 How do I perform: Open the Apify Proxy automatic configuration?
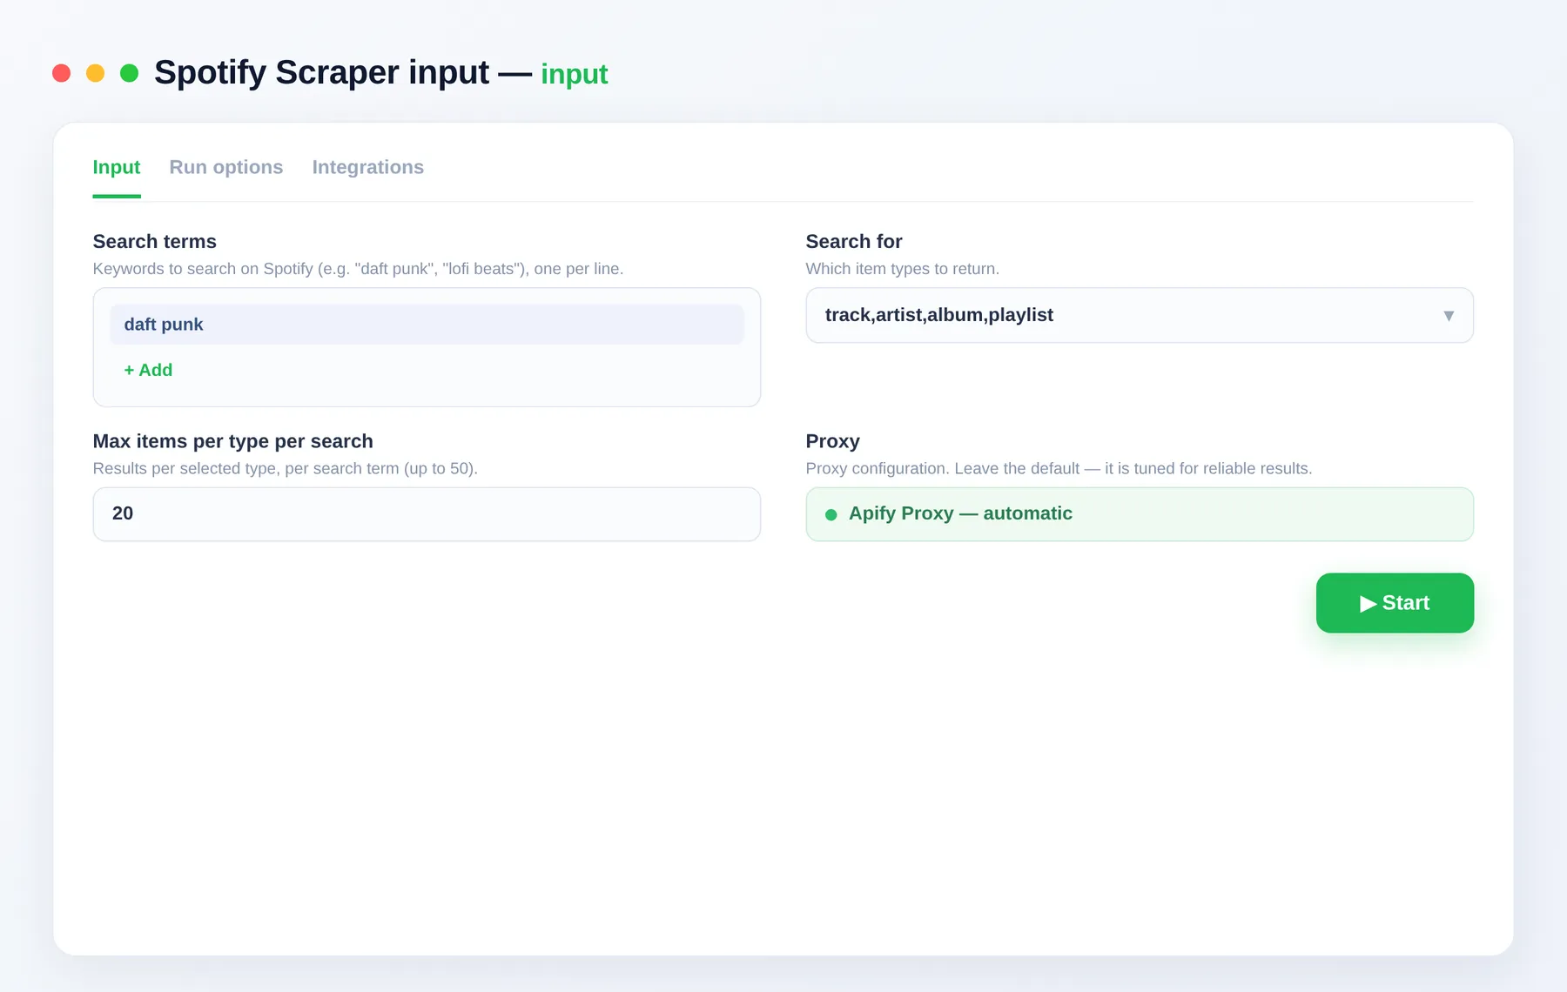point(1140,514)
